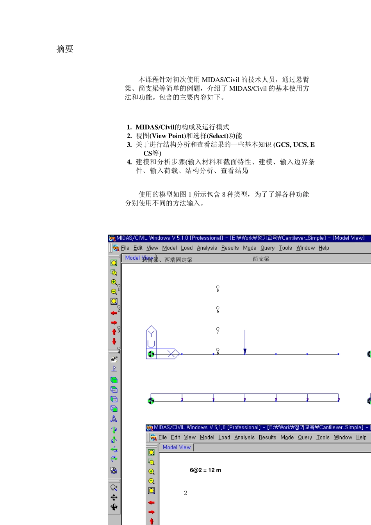Image resolution: width=371 pixels, height=525 pixels.
Task: Select the solid green cube view icon
Action: pos(114,380)
